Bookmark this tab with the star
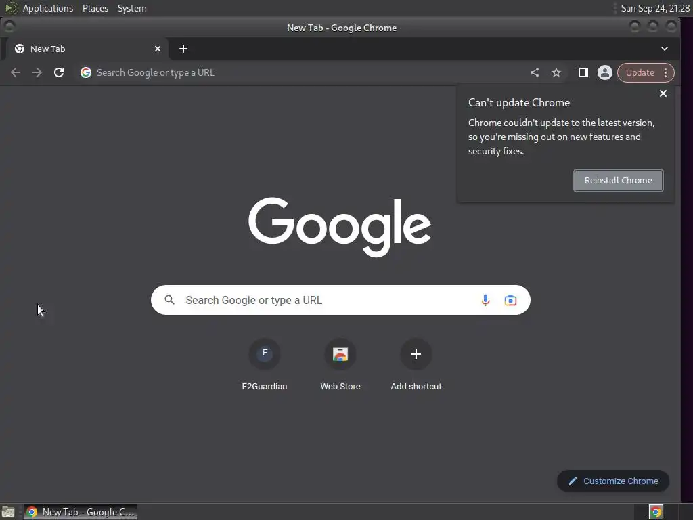This screenshot has width=693, height=520. pos(556,72)
